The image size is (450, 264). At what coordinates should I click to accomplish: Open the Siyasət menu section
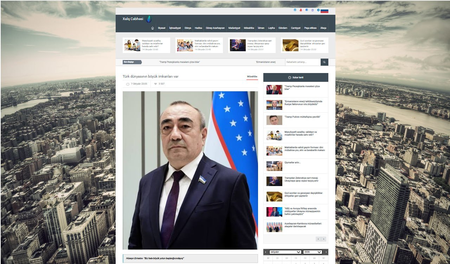pos(162,28)
